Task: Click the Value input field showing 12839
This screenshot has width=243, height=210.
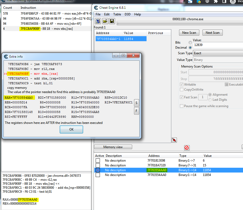Action: click(218, 45)
